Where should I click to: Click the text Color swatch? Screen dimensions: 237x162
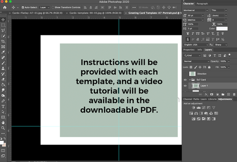[222, 28]
